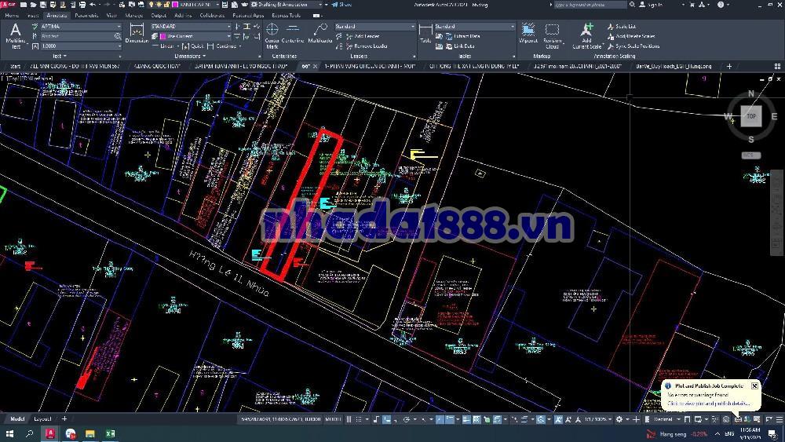Click the Add Leader button
The height and width of the screenshot is (442, 785).
[x=366, y=36]
